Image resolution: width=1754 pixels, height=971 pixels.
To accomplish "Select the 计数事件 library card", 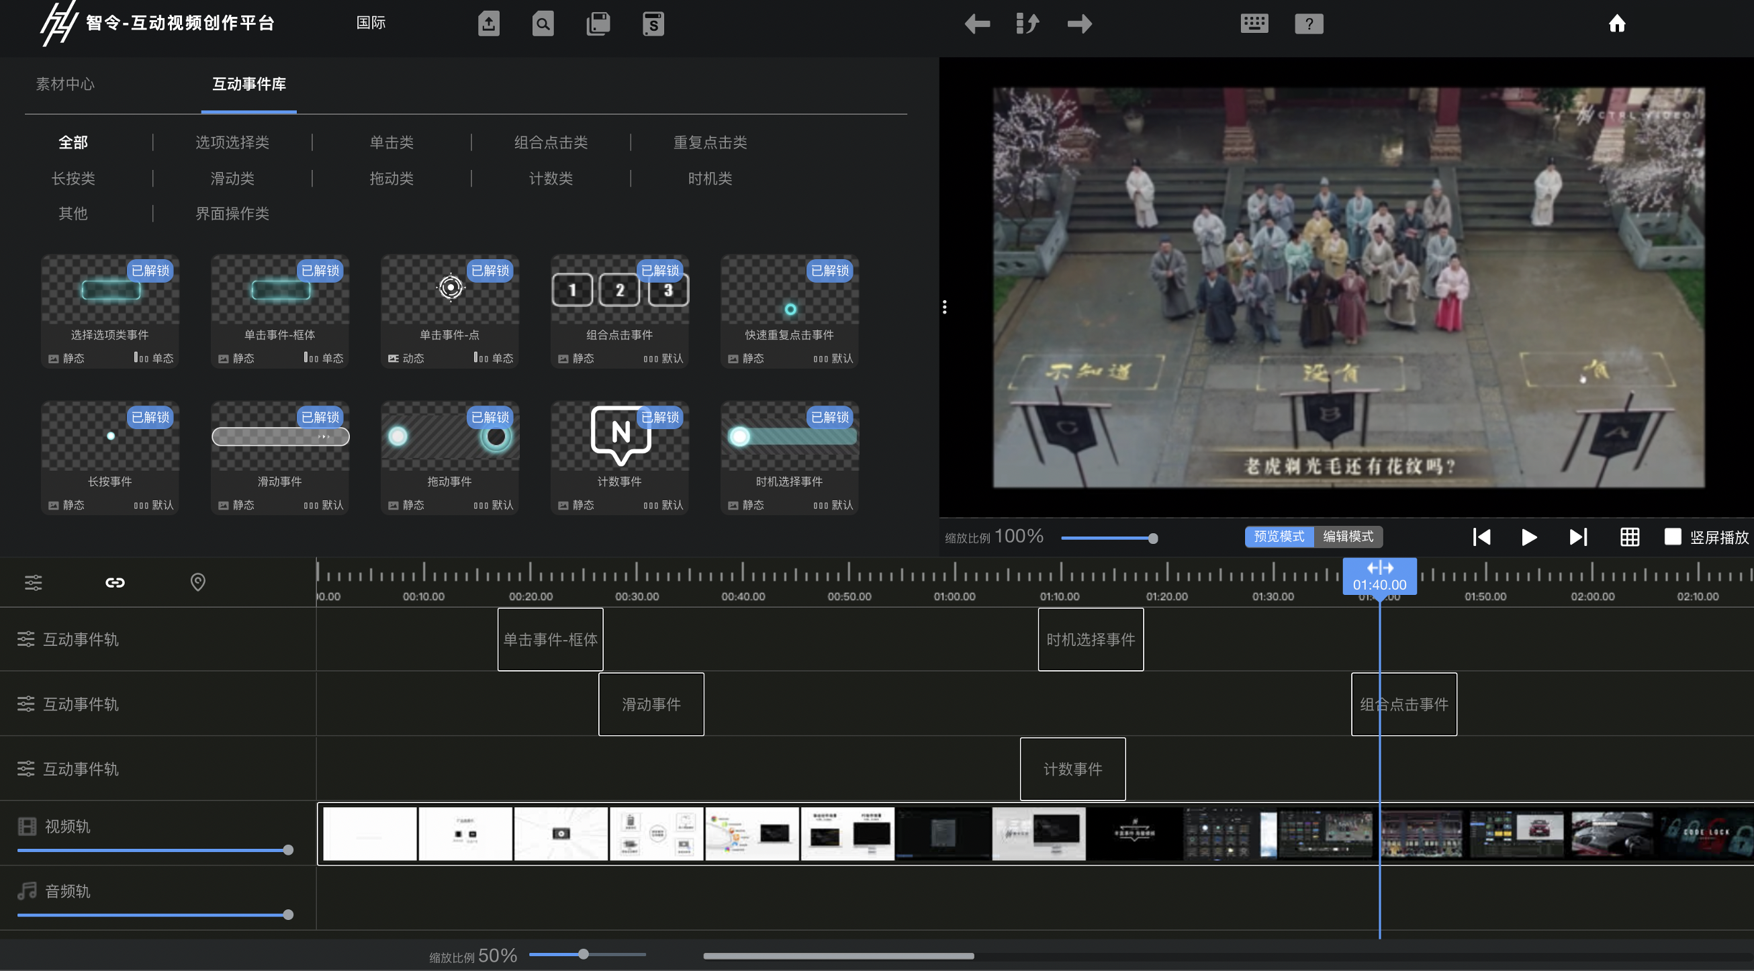I will [x=620, y=458].
